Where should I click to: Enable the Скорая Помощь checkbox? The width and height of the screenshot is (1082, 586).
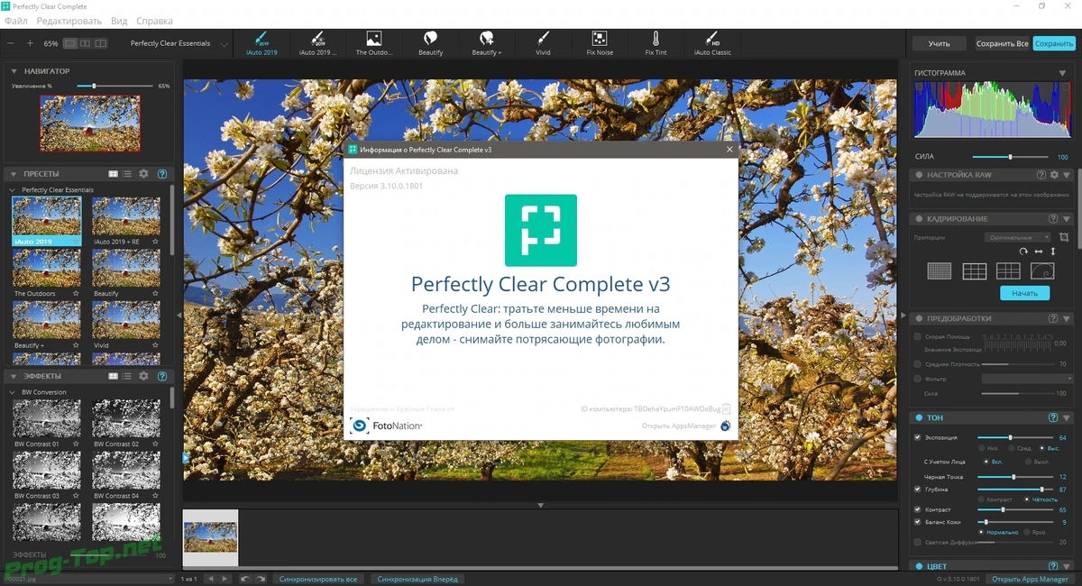918,336
